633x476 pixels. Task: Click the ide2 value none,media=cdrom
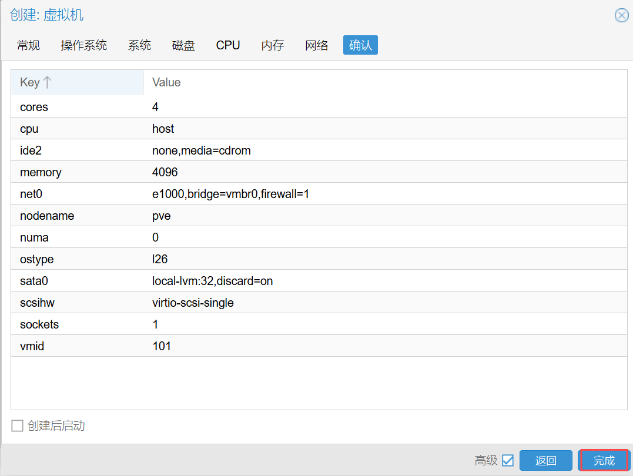coord(202,150)
